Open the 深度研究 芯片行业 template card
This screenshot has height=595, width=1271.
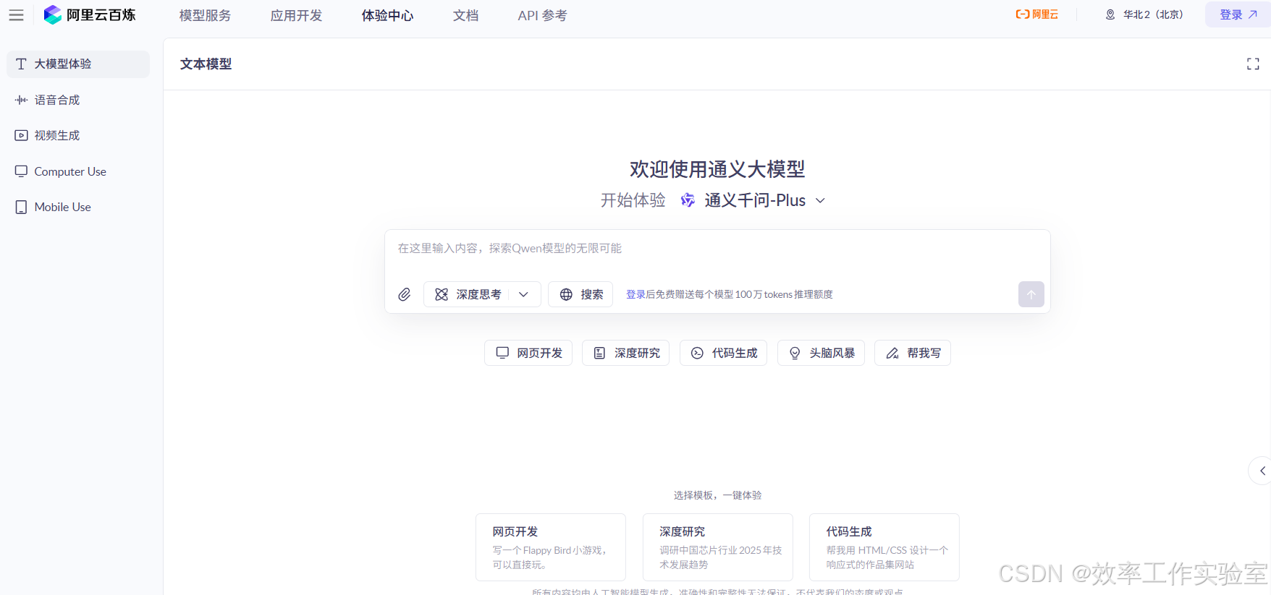[718, 547]
